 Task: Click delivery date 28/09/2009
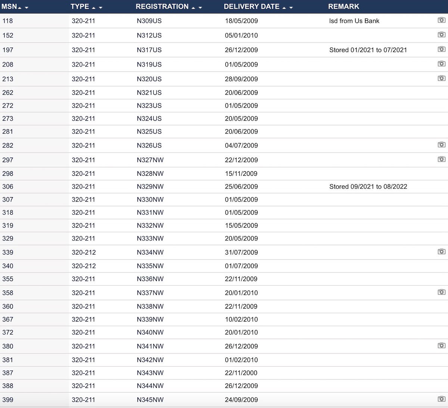[x=241, y=79]
